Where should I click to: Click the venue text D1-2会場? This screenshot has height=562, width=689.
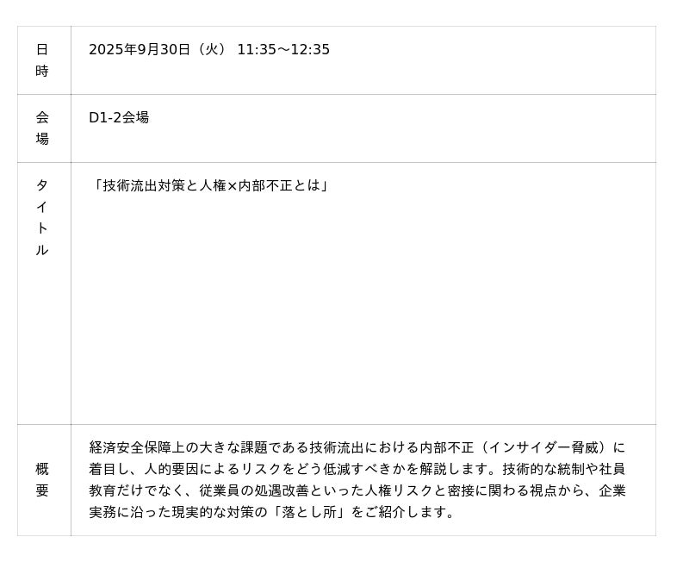119,117
